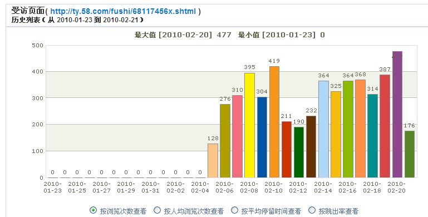
Task: Select the peach bar labeled 128
Action: (213, 161)
